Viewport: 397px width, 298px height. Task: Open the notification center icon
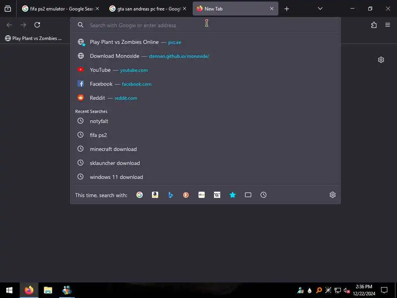click(384, 290)
